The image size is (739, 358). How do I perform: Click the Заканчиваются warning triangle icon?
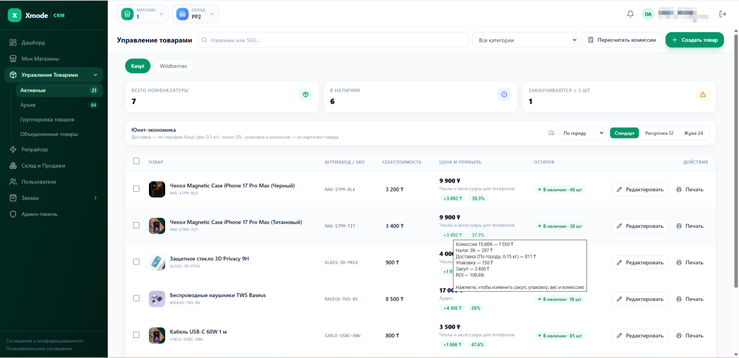click(x=703, y=95)
